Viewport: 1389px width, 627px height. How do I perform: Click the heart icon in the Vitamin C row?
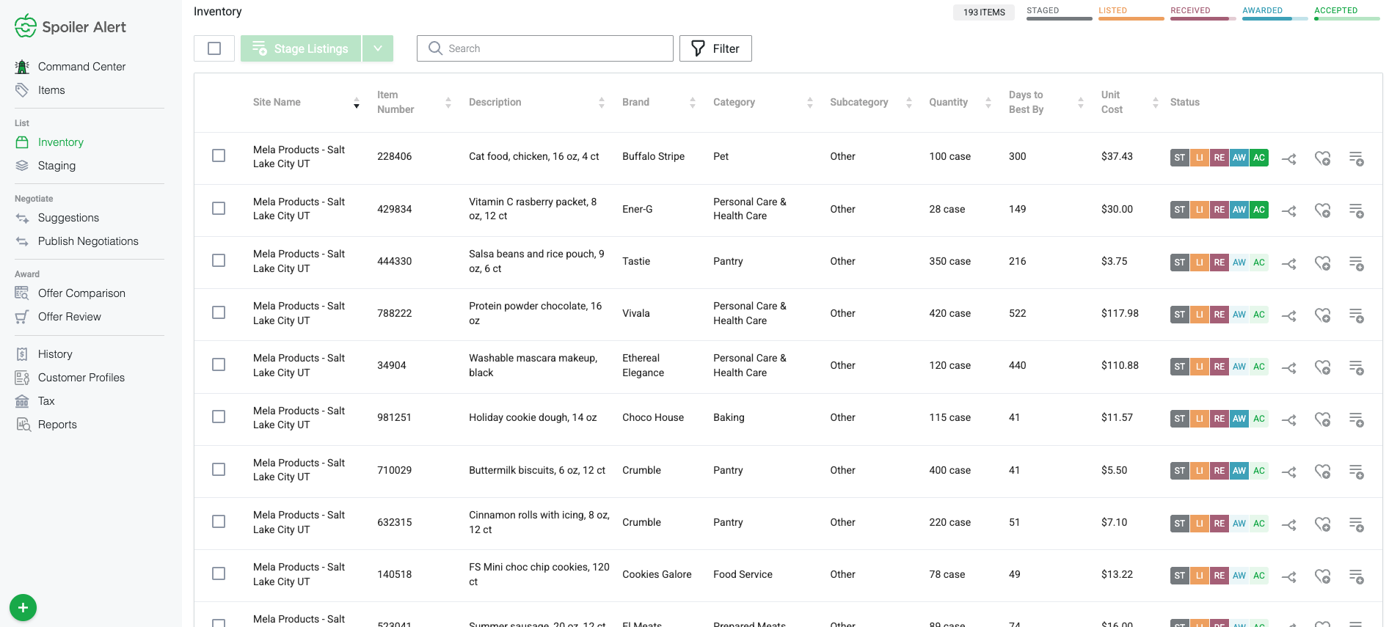(x=1322, y=210)
